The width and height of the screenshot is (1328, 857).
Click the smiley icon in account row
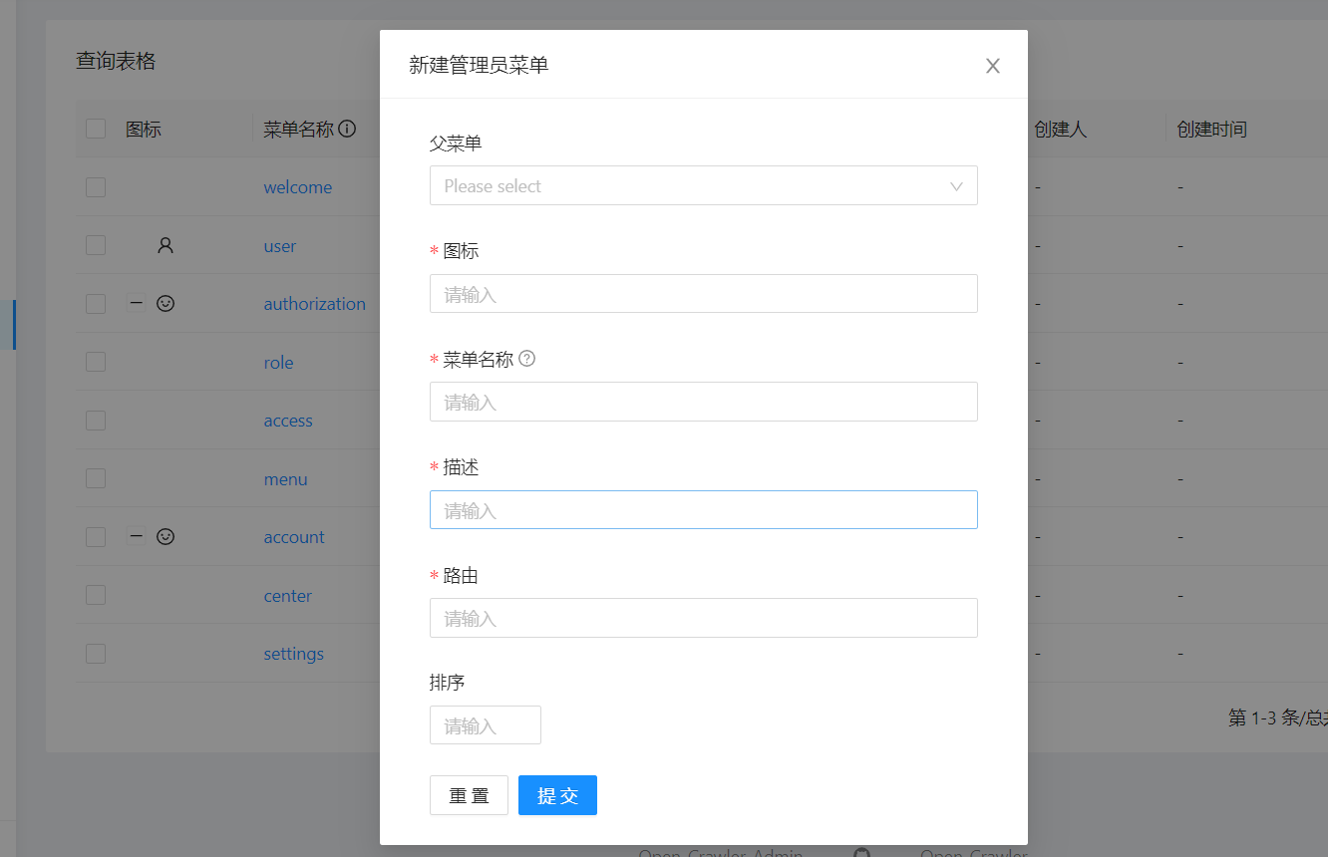166,536
